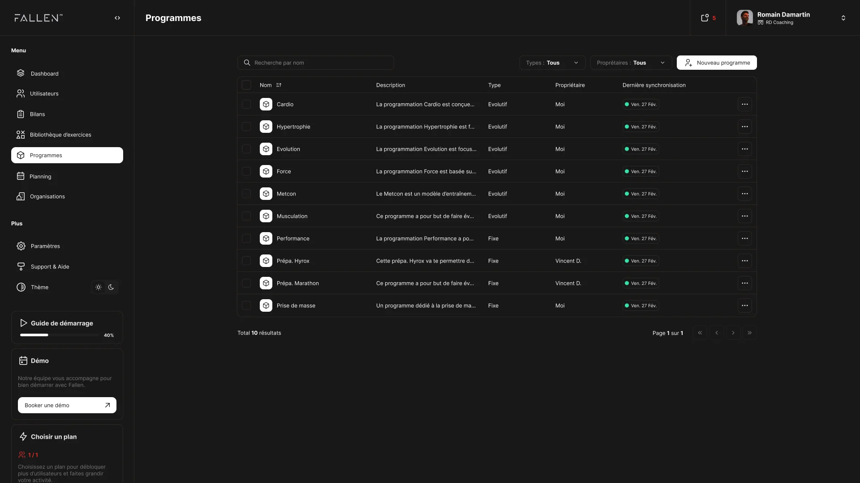Open the more-options menu for Force
The image size is (860, 483).
[x=744, y=171]
